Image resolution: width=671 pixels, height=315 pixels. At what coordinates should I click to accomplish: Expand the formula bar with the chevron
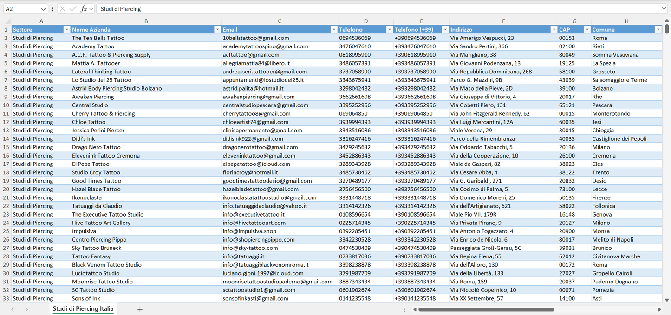coord(664,9)
